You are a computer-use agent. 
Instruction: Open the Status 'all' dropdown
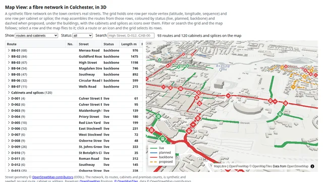click(82, 35)
